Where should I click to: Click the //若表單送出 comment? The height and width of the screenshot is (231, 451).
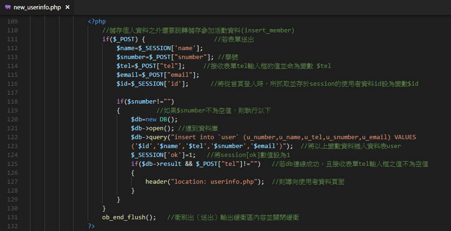pos(234,39)
